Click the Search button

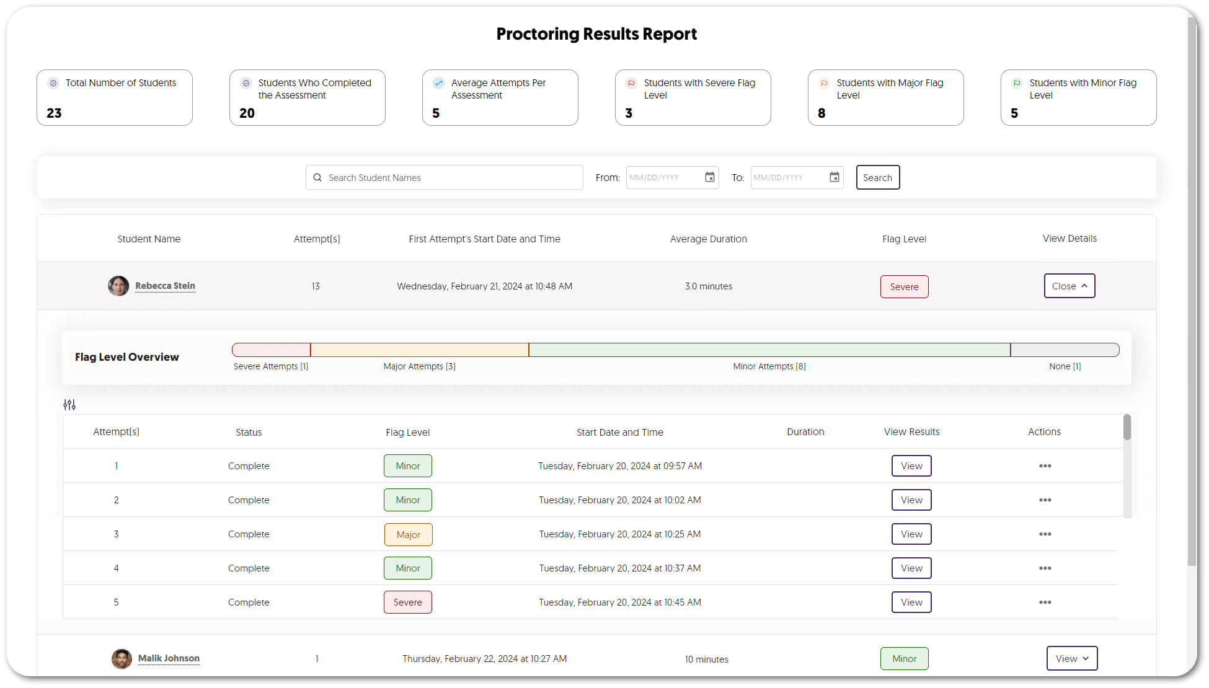pyautogui.click(x=877, y=177)
